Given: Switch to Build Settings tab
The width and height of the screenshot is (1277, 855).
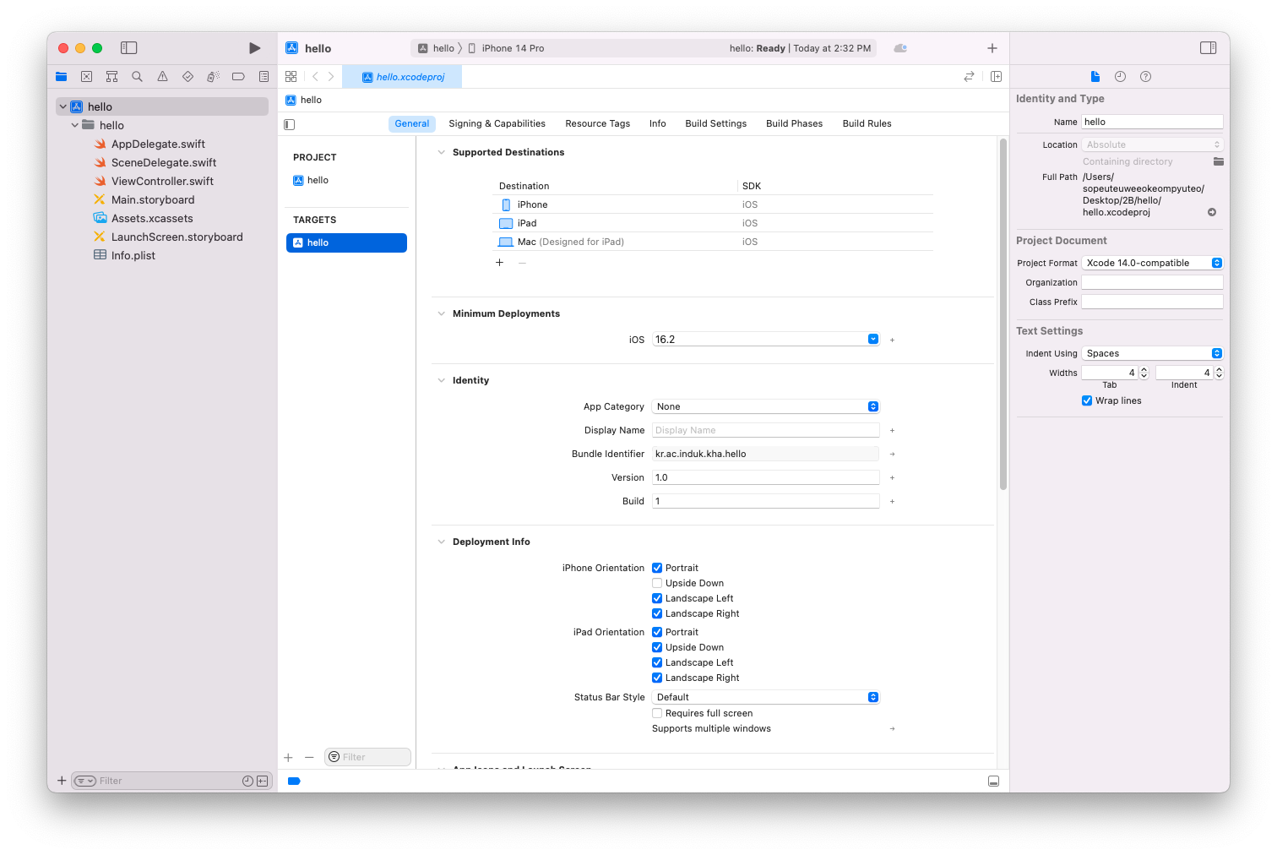Looking at the screenshot, I should tap(715, 123).
